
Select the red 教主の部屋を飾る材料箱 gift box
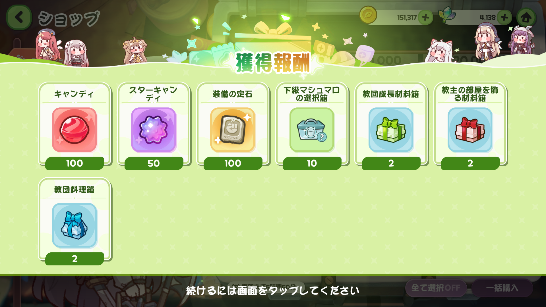click(x=470, y=130)
